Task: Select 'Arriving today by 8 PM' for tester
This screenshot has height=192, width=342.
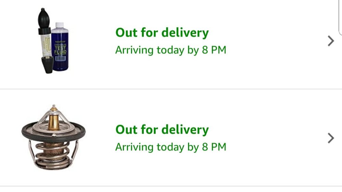Action: coord(171,50)
